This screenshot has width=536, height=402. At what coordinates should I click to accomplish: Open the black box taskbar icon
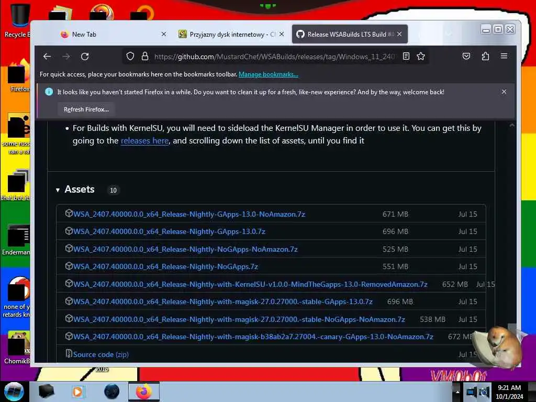point(46,392)
